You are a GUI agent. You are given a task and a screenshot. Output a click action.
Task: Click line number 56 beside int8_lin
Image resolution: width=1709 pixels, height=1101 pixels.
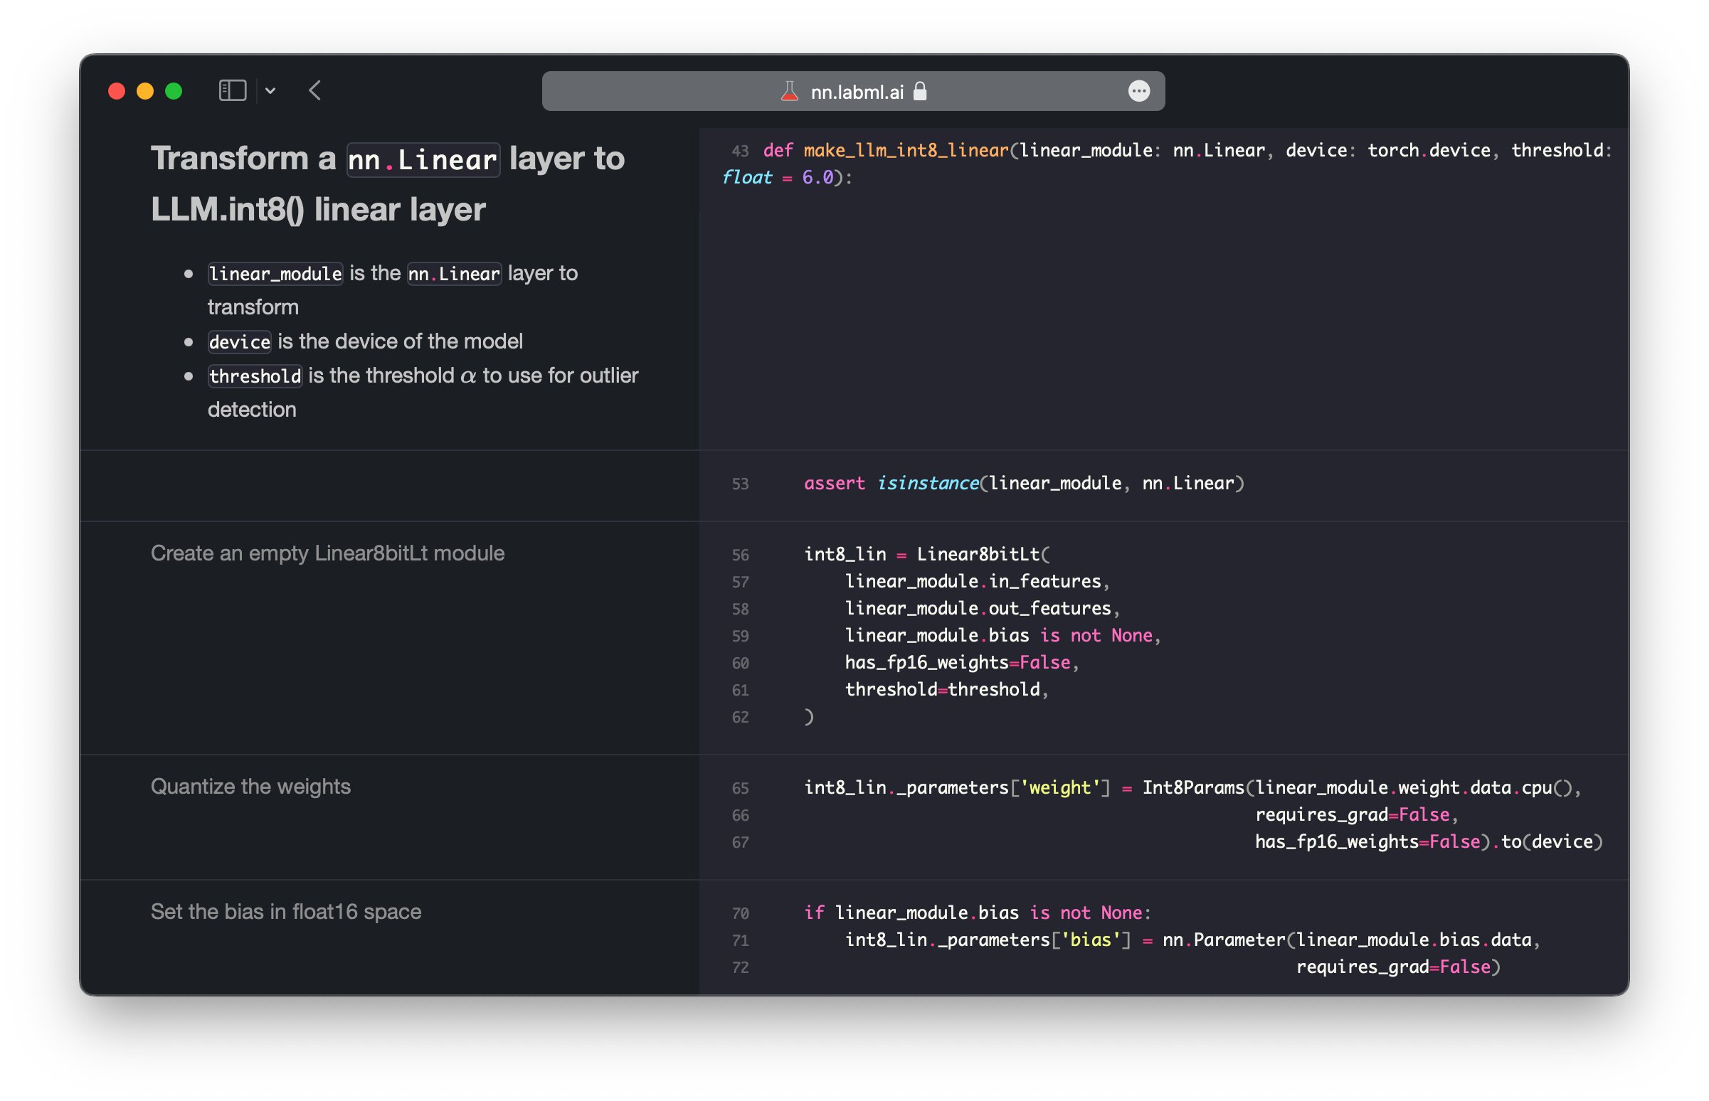(739, 555)
